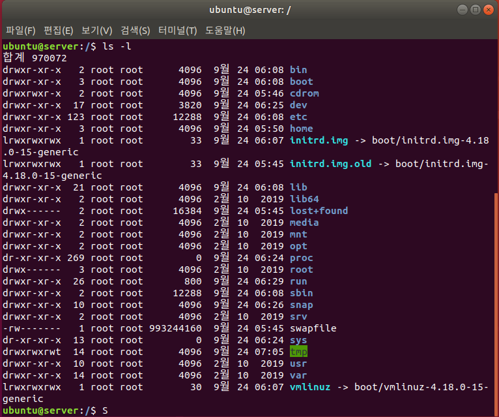
Task: Click the 'cdrom' directory name
Action: 304,93
